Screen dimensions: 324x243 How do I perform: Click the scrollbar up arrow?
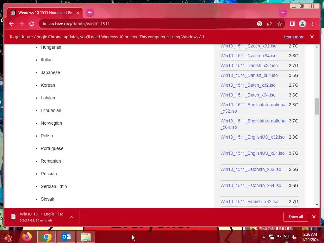[317, 47]
